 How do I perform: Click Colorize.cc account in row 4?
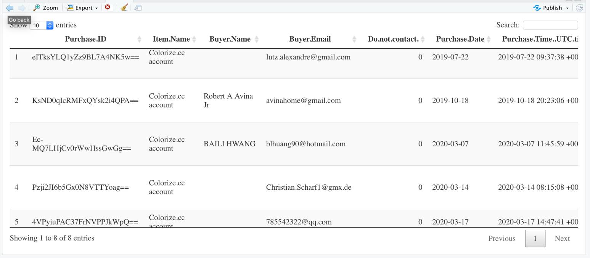[x=167, y=187]
